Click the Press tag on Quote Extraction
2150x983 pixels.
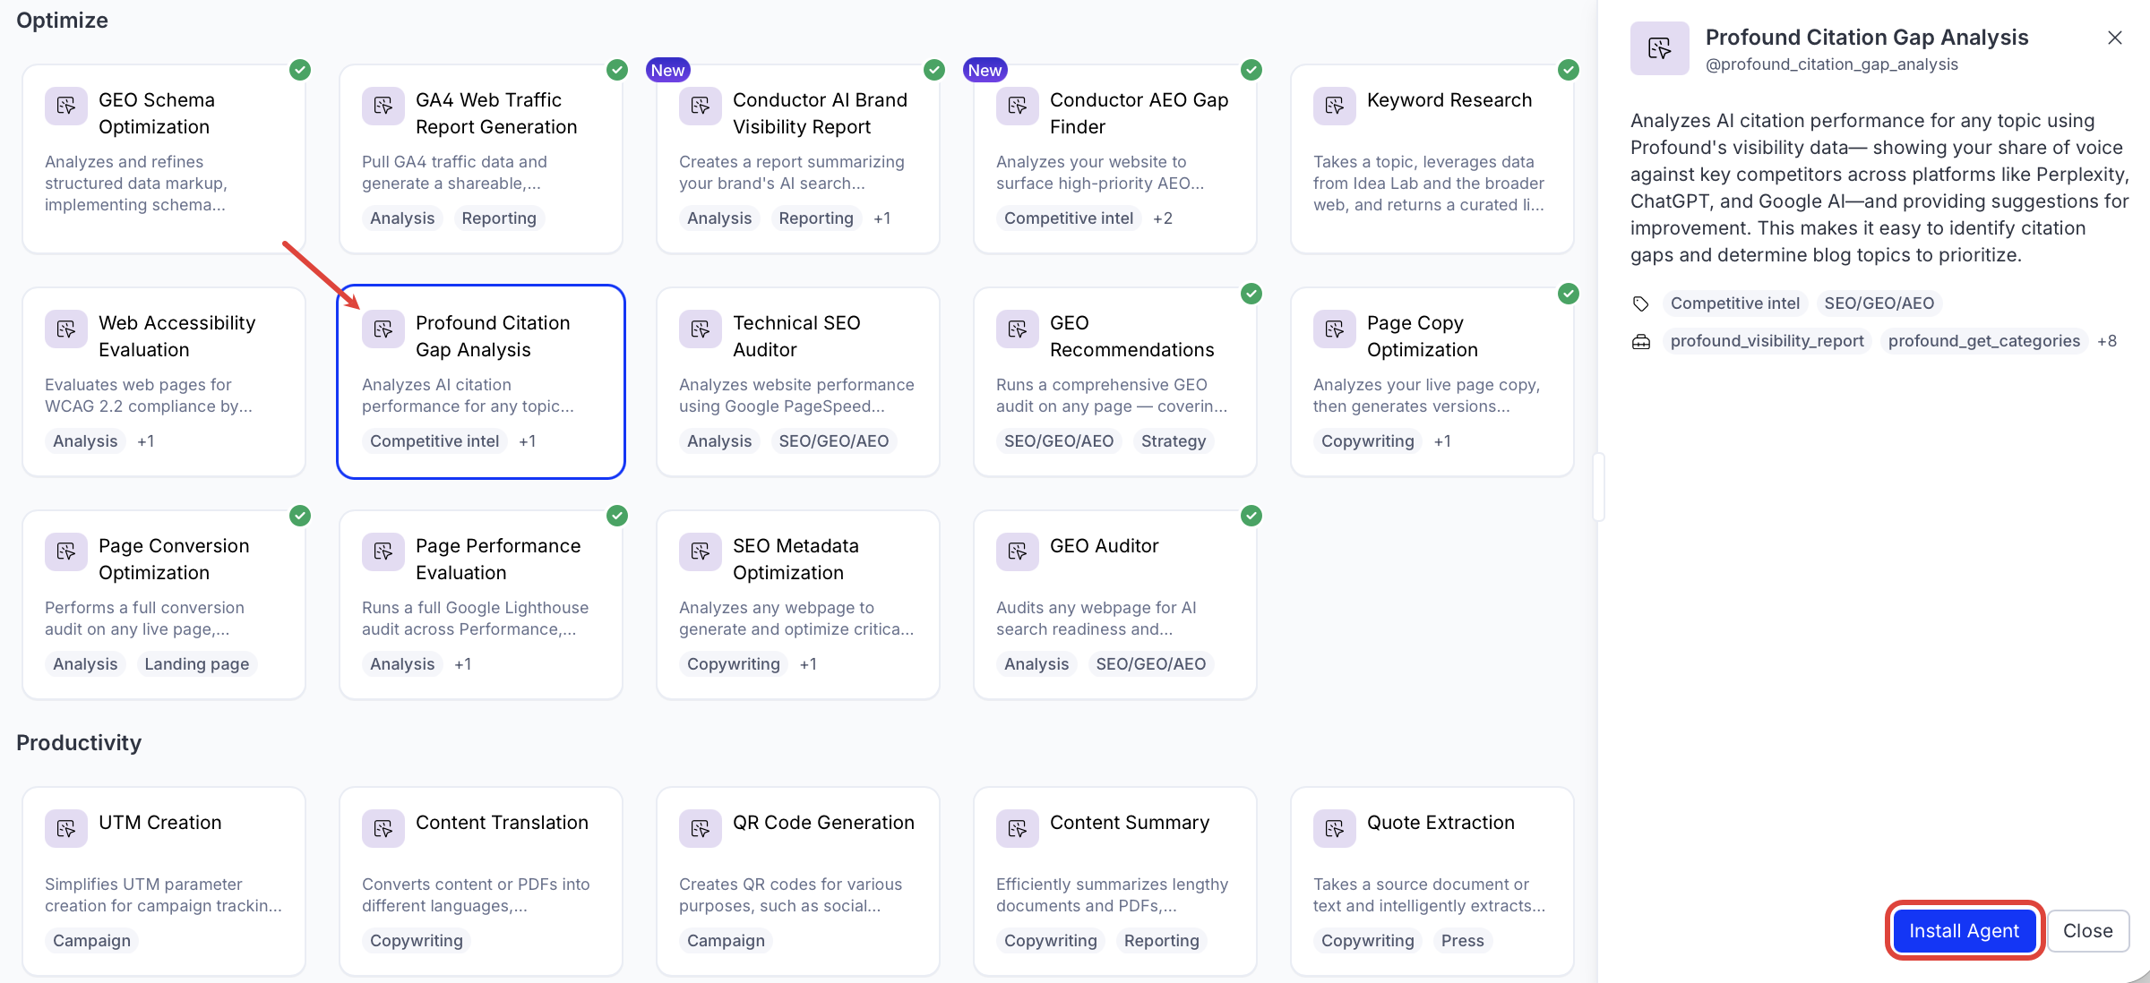tap(1463, 941)
